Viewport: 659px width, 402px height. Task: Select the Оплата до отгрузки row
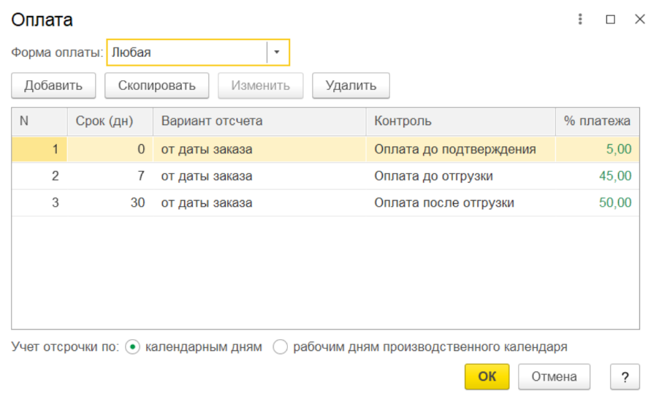click(433, 176)
